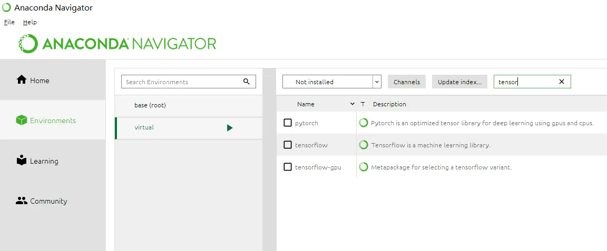
Task: Click the Learning book icon
Action: pos(22,161)
